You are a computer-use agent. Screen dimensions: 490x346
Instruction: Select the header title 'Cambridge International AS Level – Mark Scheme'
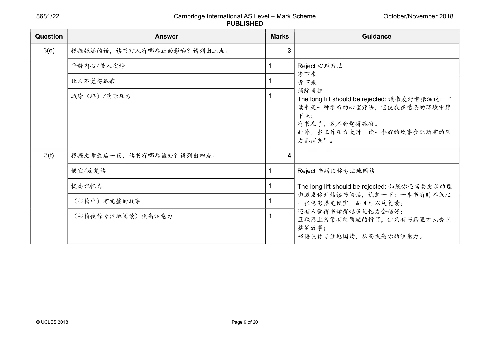coord(245,16)
